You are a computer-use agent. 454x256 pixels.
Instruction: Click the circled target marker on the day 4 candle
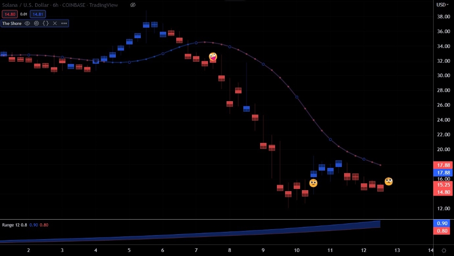(x=96, y=61)
